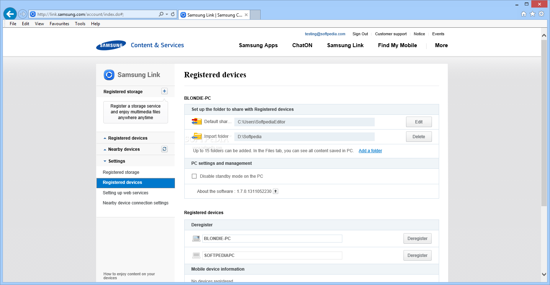Open the address bar search dropdown arrow
This screenshot has width=550, height=285.
coord(167,14)
